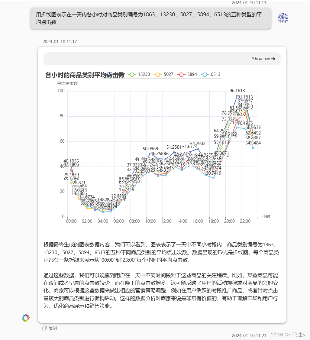Image resolution: width=310 pixels, height=340 pixels.
Task: Click the 30.7419 data label
Action: 214,173
